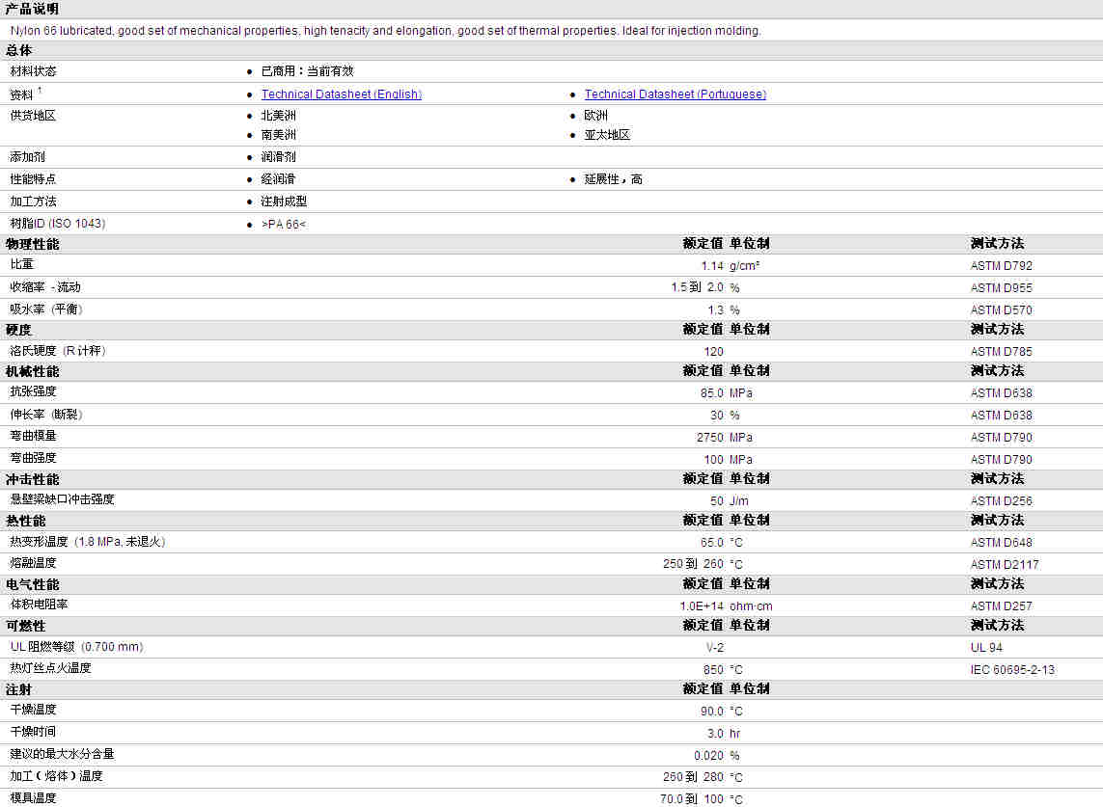The width and height of the screenshot is (1103, 807).
Task: Click the ASTM D570 test method
Action: click(1002, 310)
